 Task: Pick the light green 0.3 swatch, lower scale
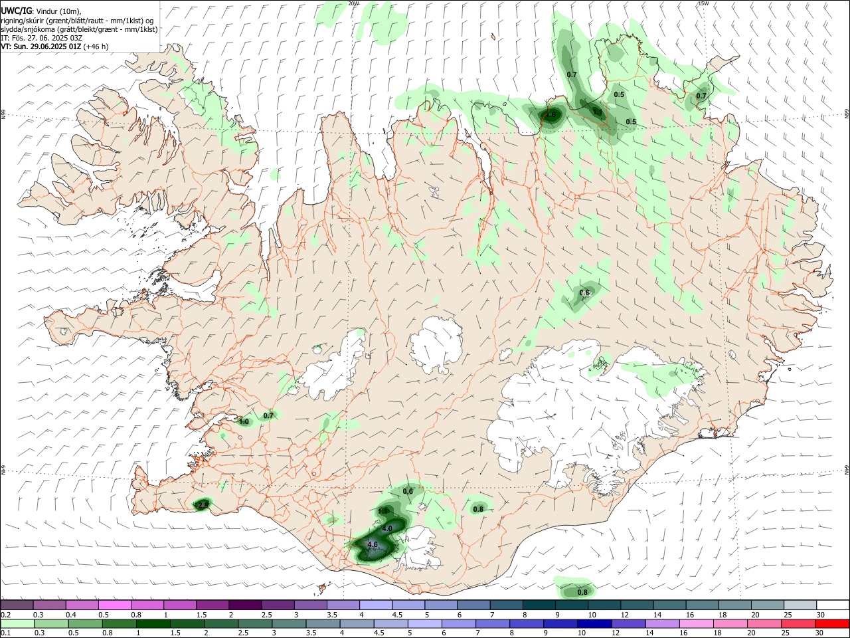coord(51,623)
